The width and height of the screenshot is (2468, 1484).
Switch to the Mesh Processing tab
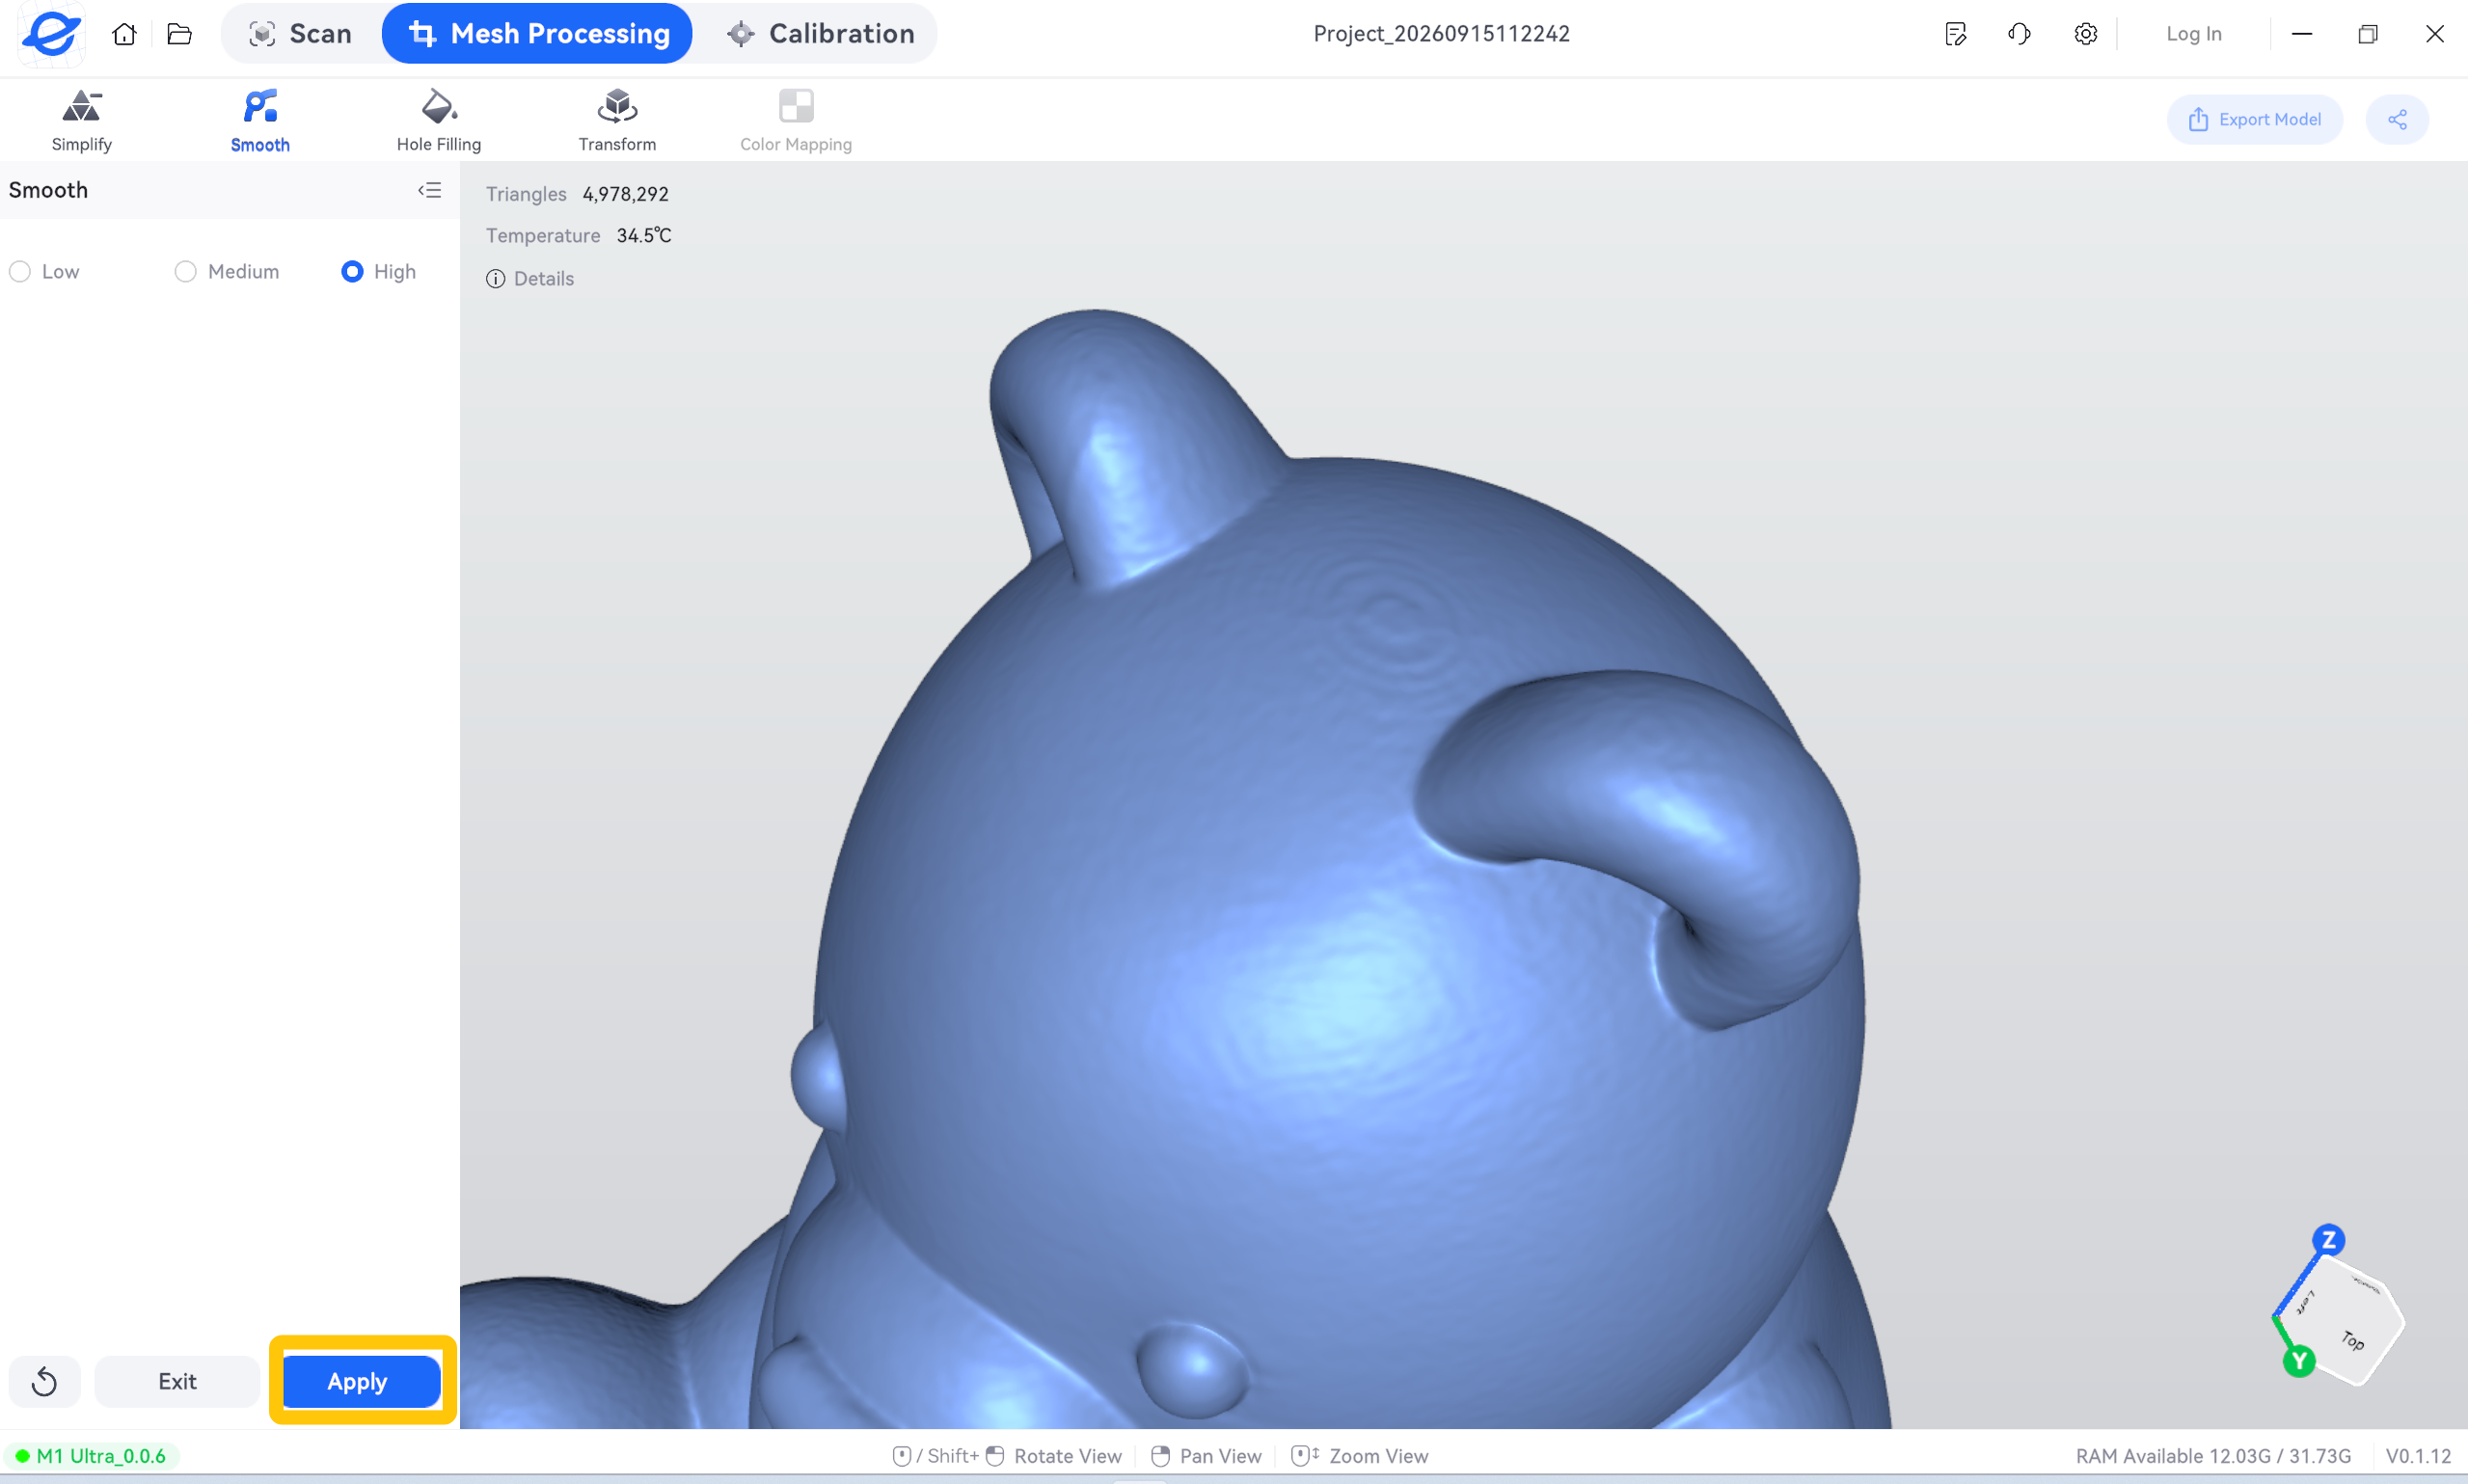click(538, 34)
